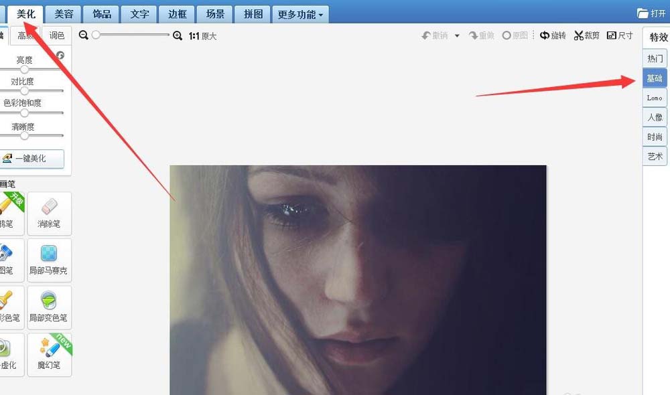The height and width of the screenshot is (395, 670).
Task: Click the 撤销 undo button
Action: 435,35
